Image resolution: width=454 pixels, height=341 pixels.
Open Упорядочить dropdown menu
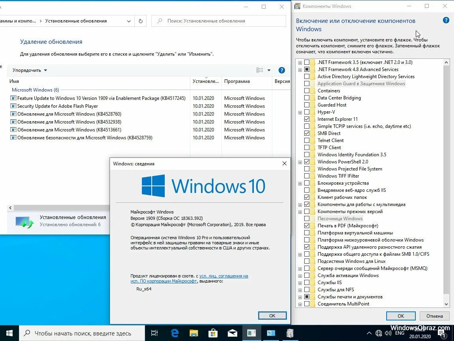coord(30,70)
